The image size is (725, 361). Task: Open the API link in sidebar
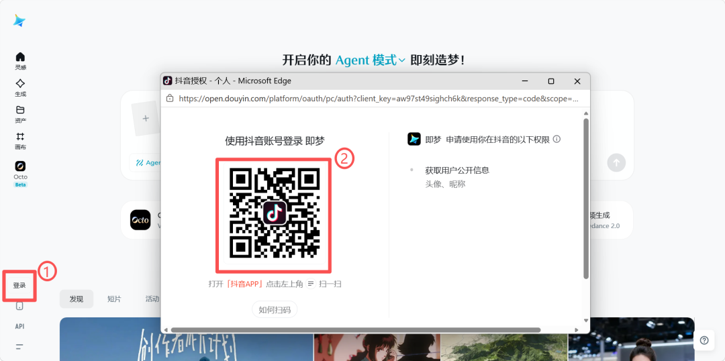[x=19, y=326]
